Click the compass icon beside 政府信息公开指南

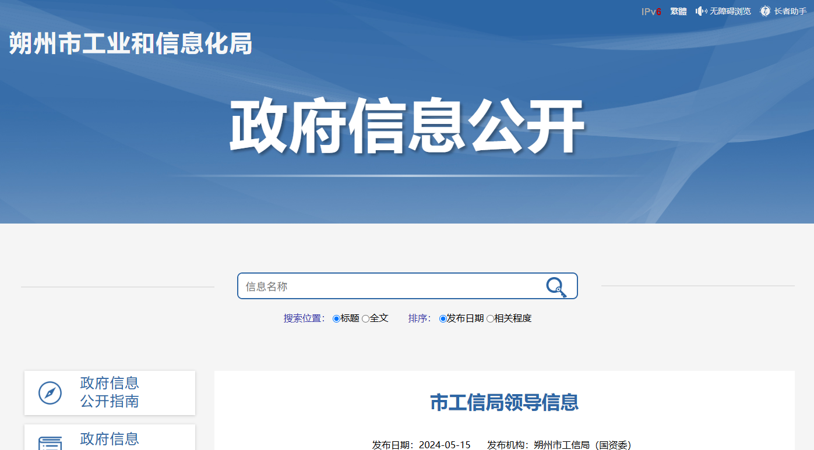point(50,393)
